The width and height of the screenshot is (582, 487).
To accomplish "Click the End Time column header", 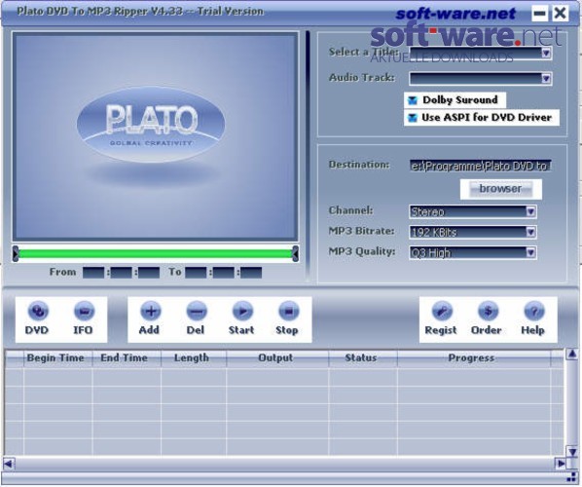I will (127, 358).
